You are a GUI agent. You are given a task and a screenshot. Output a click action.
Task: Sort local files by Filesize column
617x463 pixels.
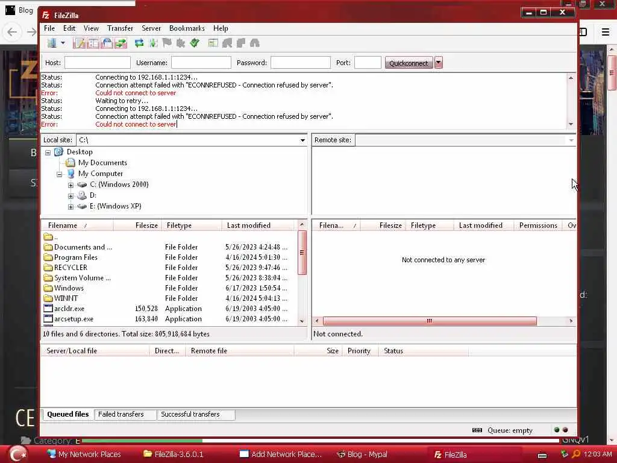[x=137, y=225]
